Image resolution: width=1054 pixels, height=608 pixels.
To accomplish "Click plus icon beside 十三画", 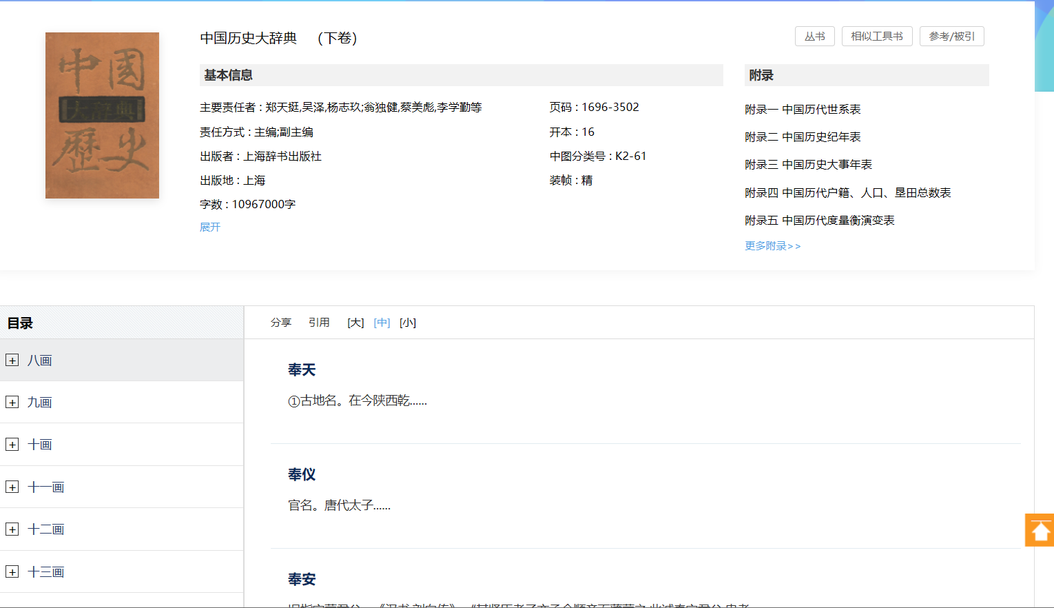I will coord(12,572).
